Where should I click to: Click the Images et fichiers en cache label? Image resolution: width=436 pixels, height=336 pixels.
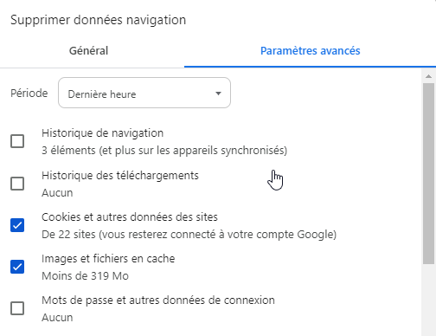108,259
